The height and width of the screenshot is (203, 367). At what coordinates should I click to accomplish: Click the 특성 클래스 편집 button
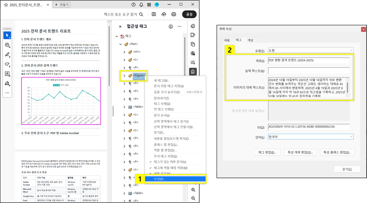tap(337, 152)
